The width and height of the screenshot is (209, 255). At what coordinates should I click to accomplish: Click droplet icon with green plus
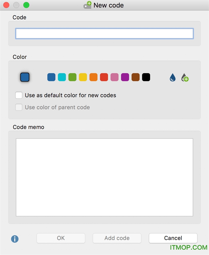click(x=185, y=78)
